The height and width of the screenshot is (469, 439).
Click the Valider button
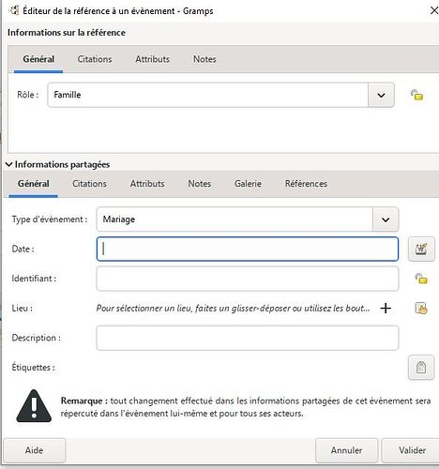[412, 450]
